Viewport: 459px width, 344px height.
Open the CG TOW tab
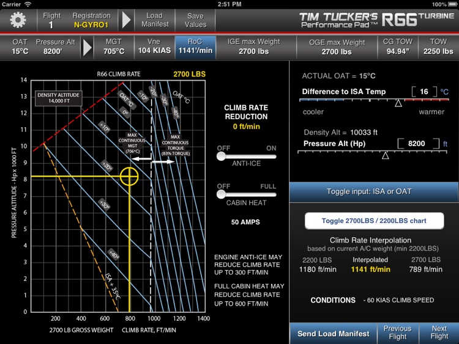click(x=398, y=47)
